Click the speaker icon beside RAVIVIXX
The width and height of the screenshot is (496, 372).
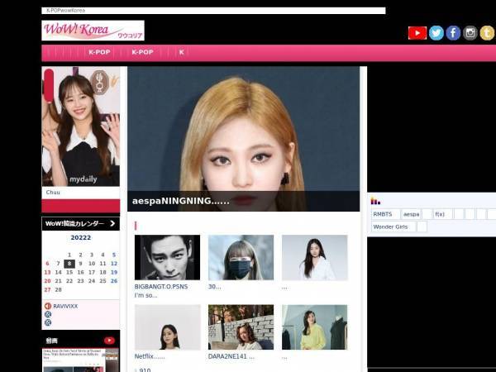[48, 306]
